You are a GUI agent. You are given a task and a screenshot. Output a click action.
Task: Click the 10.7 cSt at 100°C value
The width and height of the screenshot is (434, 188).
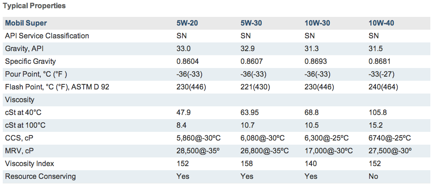click(x=248, y=125)
